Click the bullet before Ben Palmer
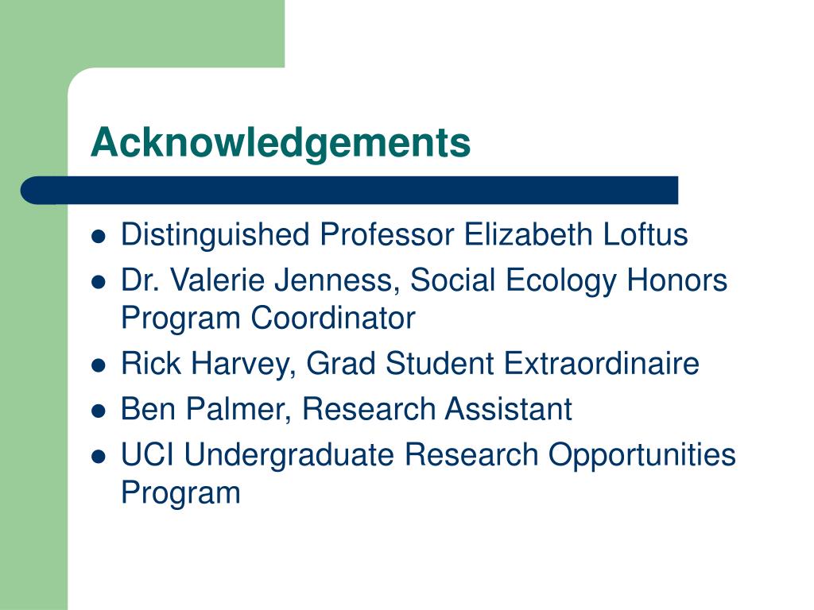 tap(98, 411)
